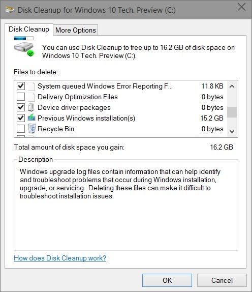Open the How does Disk Cleanup work link

pyautogui.click(x=60, y=258)
